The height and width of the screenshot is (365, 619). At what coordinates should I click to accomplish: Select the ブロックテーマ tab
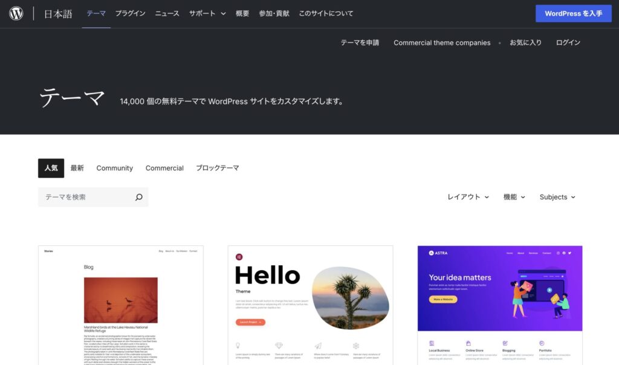pos(218,168)
